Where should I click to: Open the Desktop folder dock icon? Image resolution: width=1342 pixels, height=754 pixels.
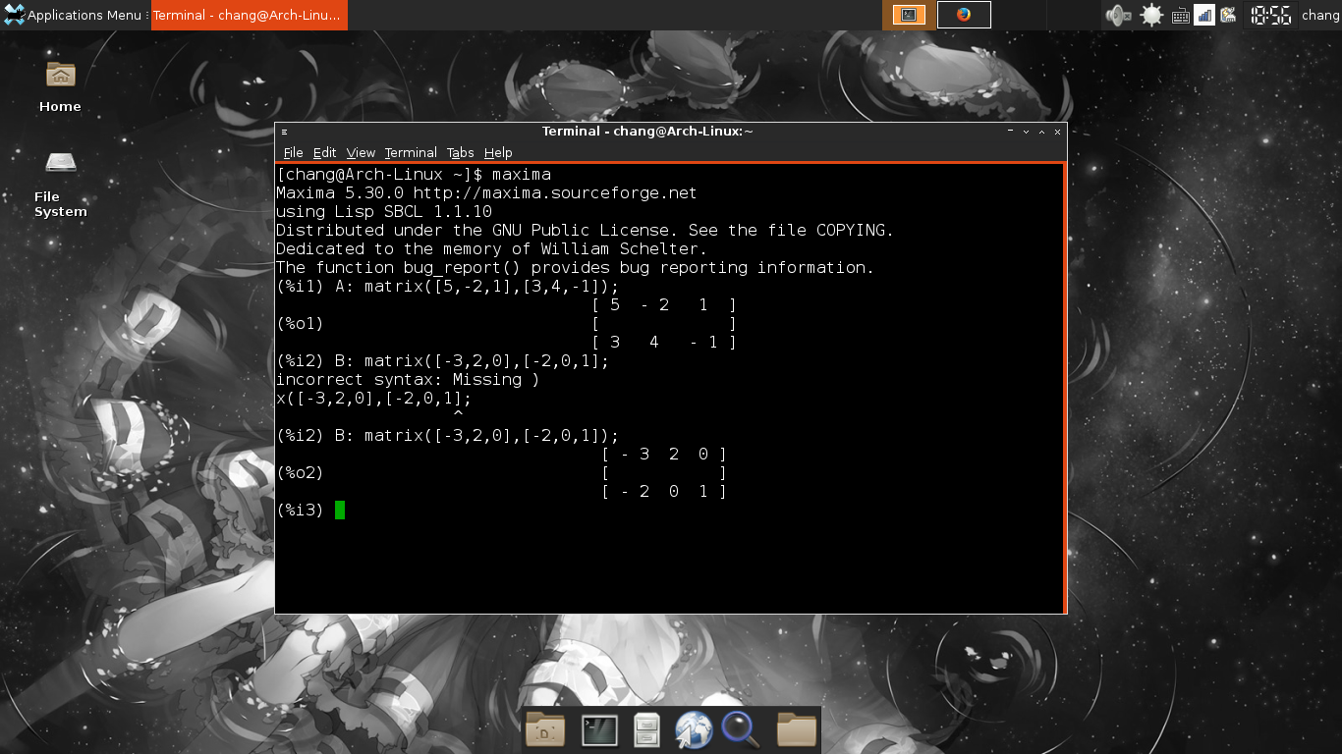tap(545, 729)
